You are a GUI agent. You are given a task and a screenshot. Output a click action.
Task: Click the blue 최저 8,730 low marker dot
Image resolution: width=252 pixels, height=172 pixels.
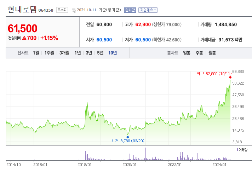tap(128, 137)
